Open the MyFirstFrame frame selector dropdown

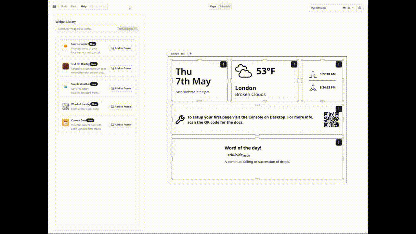click(332, 8)
